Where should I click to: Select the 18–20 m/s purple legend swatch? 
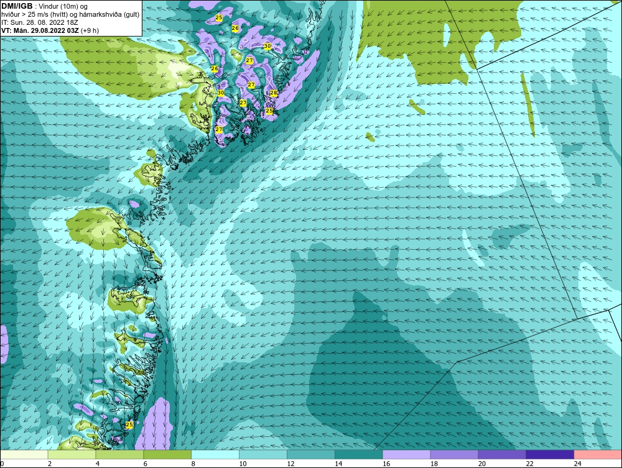point(454,454)
